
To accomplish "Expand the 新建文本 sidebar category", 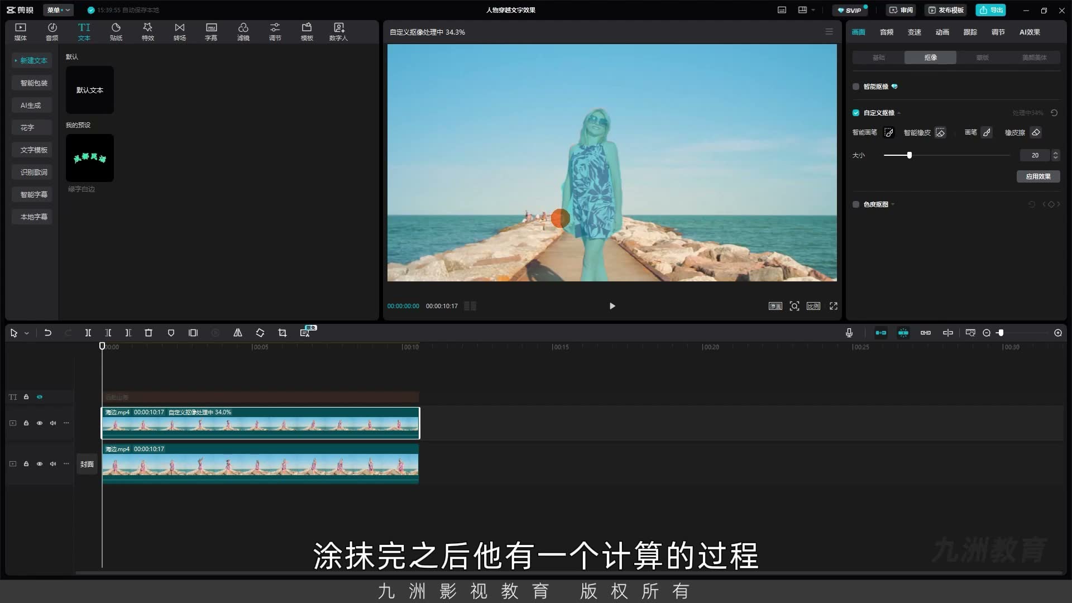I will click(x=32, y=60).
